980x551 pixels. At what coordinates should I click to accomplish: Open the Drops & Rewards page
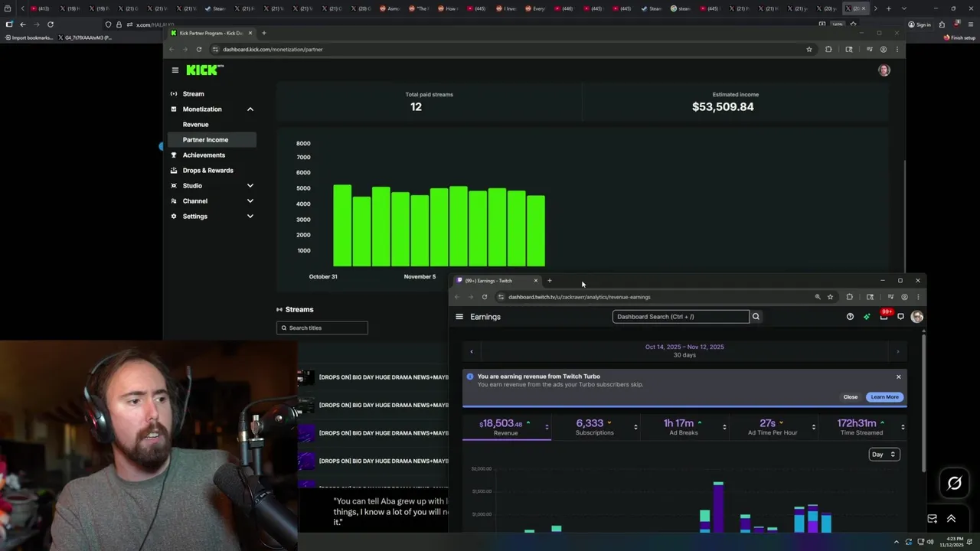[x=207, y=170]
